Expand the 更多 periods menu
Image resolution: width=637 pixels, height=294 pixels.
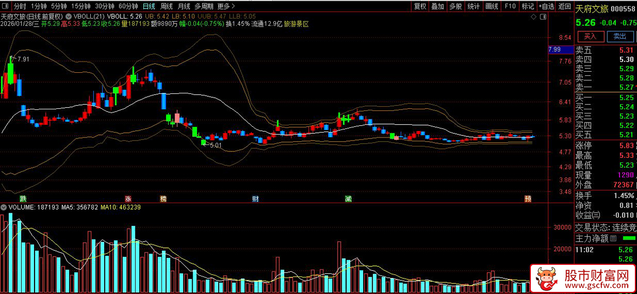[227, 6]
